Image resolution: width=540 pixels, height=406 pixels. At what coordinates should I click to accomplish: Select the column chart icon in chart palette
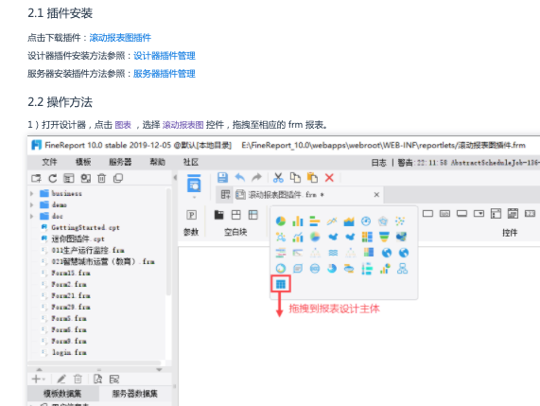[x=298, y=221]
